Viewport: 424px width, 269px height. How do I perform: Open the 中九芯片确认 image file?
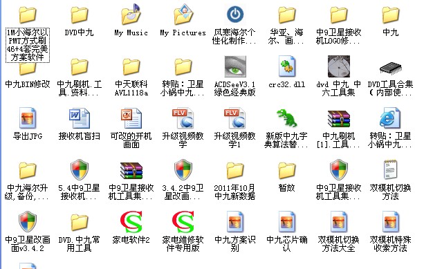pyautogui.click(x=287, y=222)
